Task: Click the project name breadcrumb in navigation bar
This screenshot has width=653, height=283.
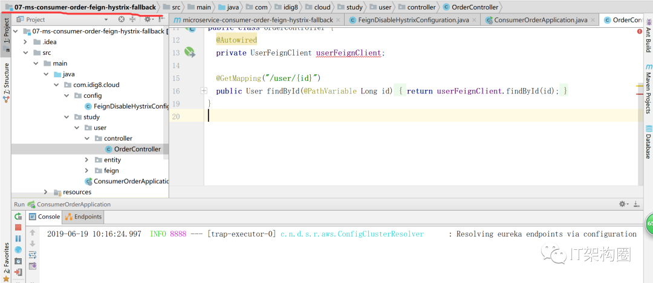Action: point(81,7)
